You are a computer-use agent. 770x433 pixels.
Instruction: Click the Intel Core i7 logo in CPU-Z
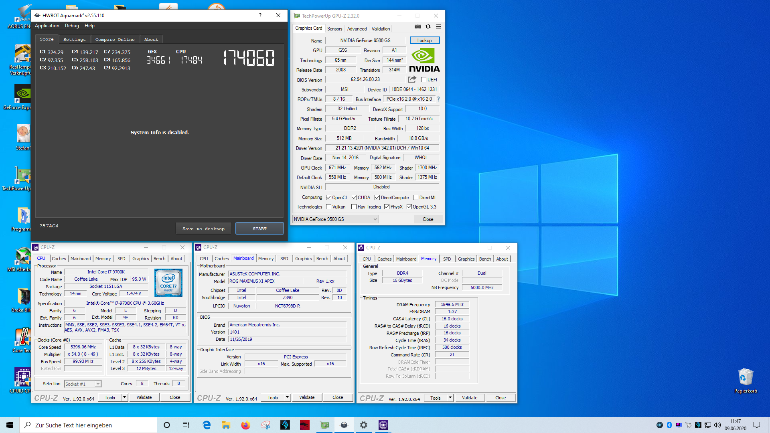pyautogui.click(x=168, y=283)
